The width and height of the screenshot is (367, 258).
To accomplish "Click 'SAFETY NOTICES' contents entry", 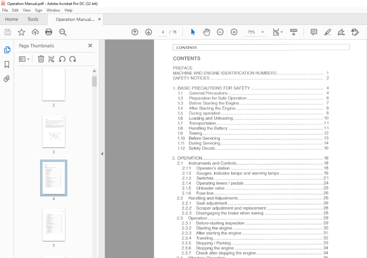I will coord(191,78).
